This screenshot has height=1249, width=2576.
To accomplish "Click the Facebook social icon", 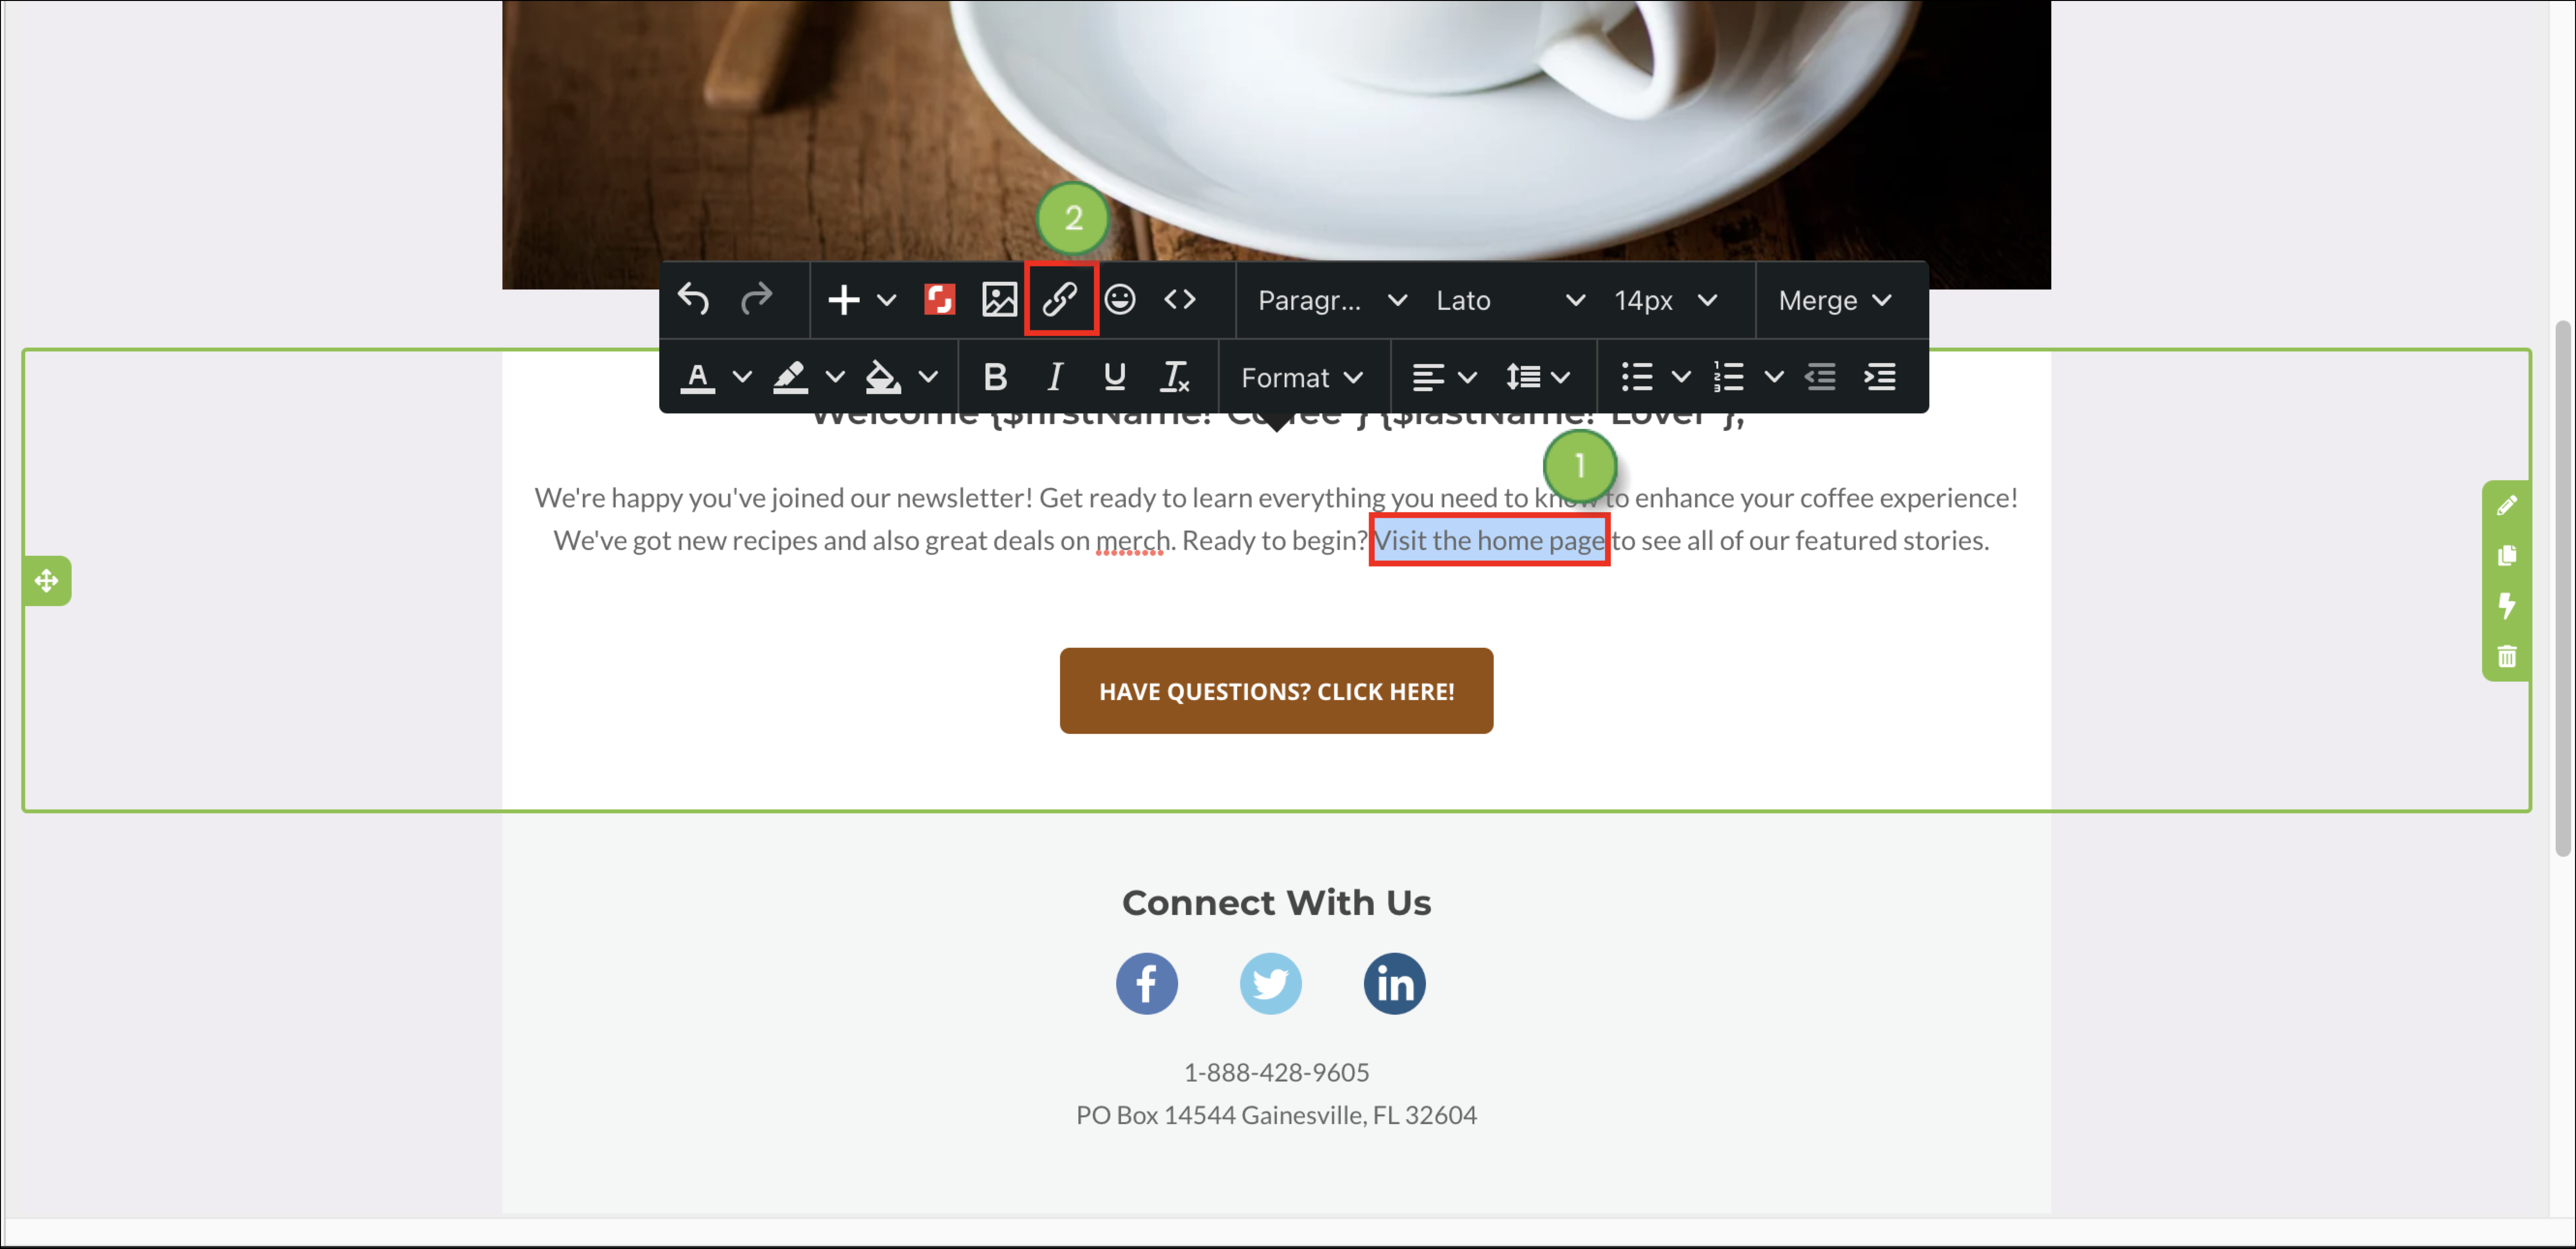I will coord(1147,984).
